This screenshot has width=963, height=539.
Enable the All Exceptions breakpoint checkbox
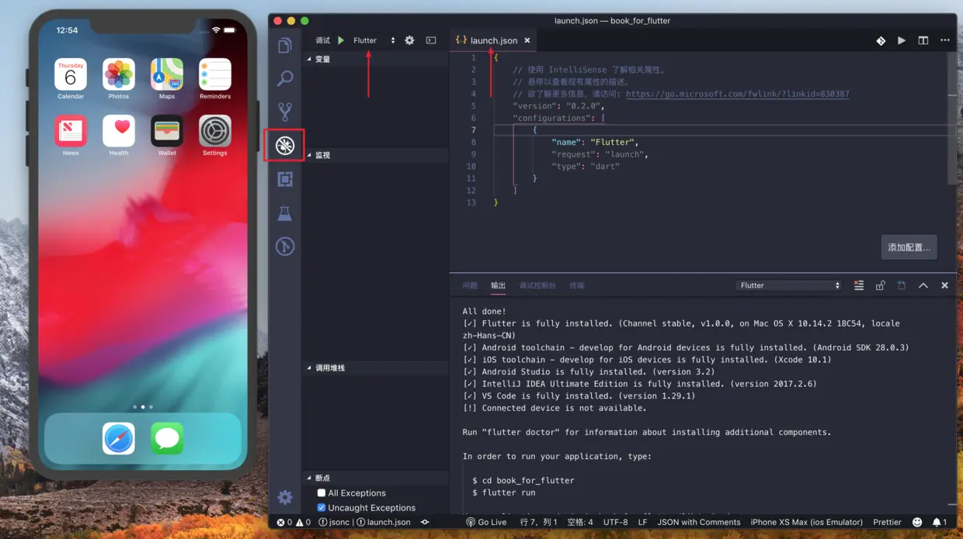click(x=322, y=493)
